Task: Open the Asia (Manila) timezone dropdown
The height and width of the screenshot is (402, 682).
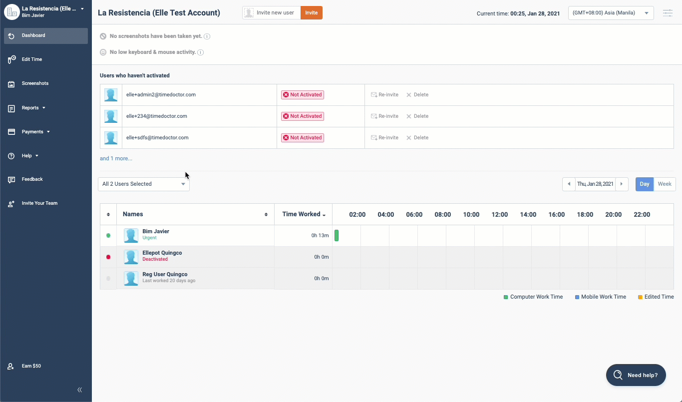Action: point(611,13)
